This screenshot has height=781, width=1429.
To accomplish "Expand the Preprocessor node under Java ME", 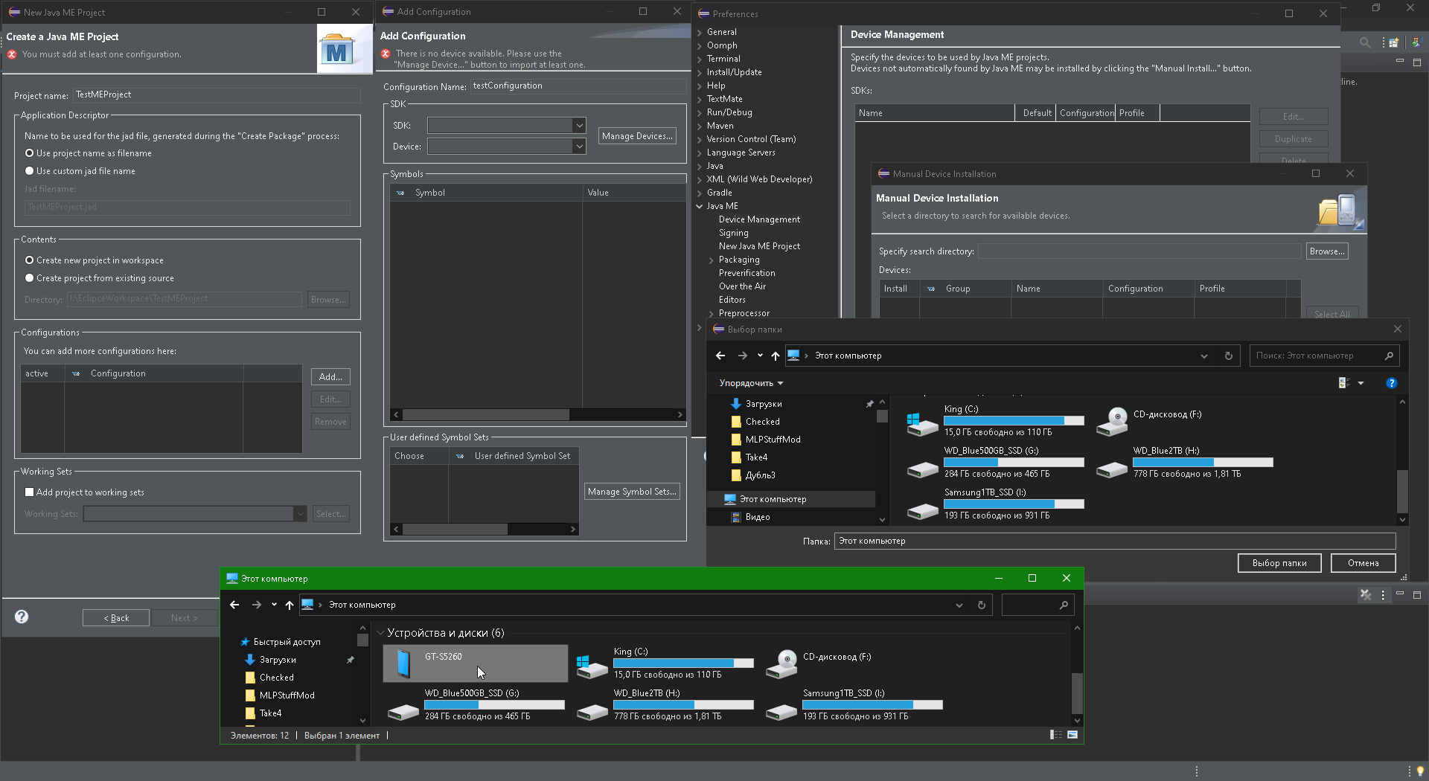I will (712, 314).
